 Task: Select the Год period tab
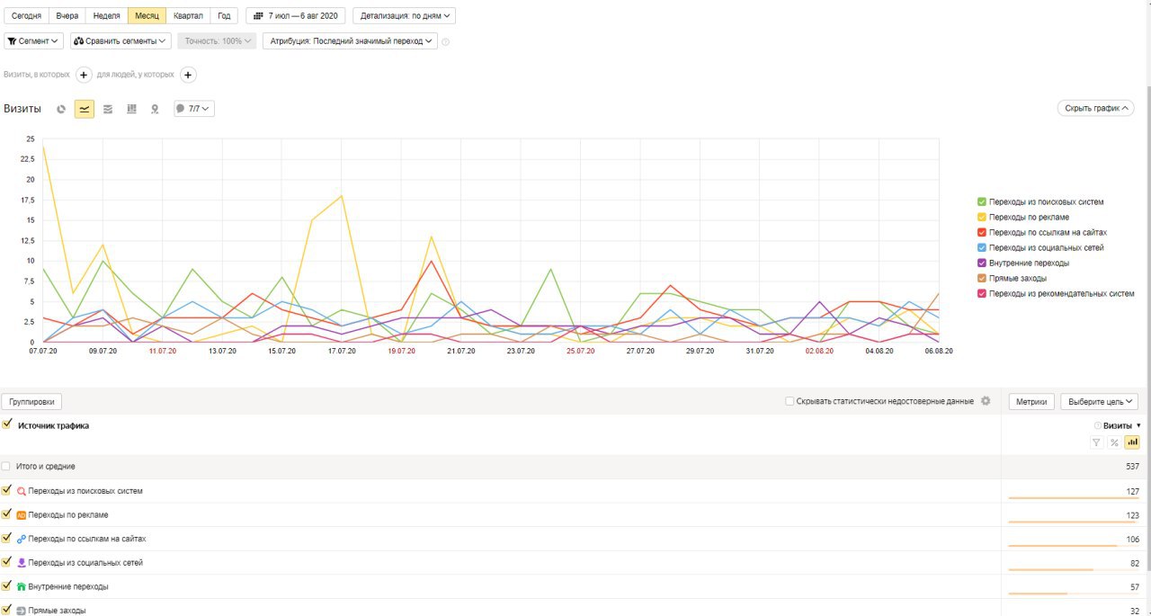(224, 16)
